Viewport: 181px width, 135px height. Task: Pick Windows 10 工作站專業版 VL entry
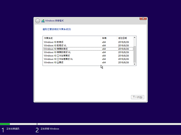[x=88, y=59]
